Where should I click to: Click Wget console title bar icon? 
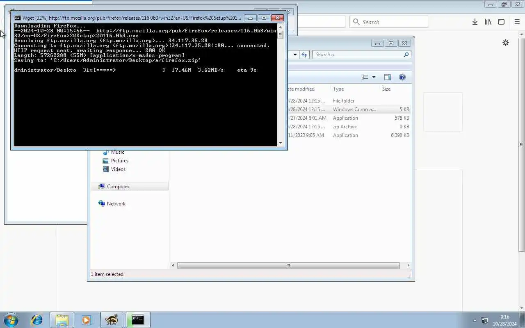(18, 18)
